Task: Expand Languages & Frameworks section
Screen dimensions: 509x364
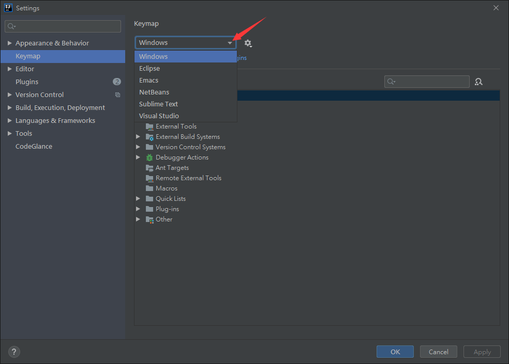Action: pyautogui.click(x=10, y=121)
